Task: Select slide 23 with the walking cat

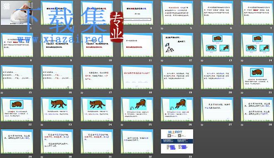Action: 57,109
